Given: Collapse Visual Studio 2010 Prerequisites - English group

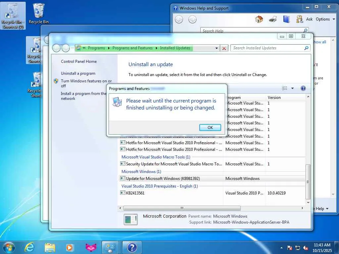Looking at the screenshot, I should [x=159, y=186].
